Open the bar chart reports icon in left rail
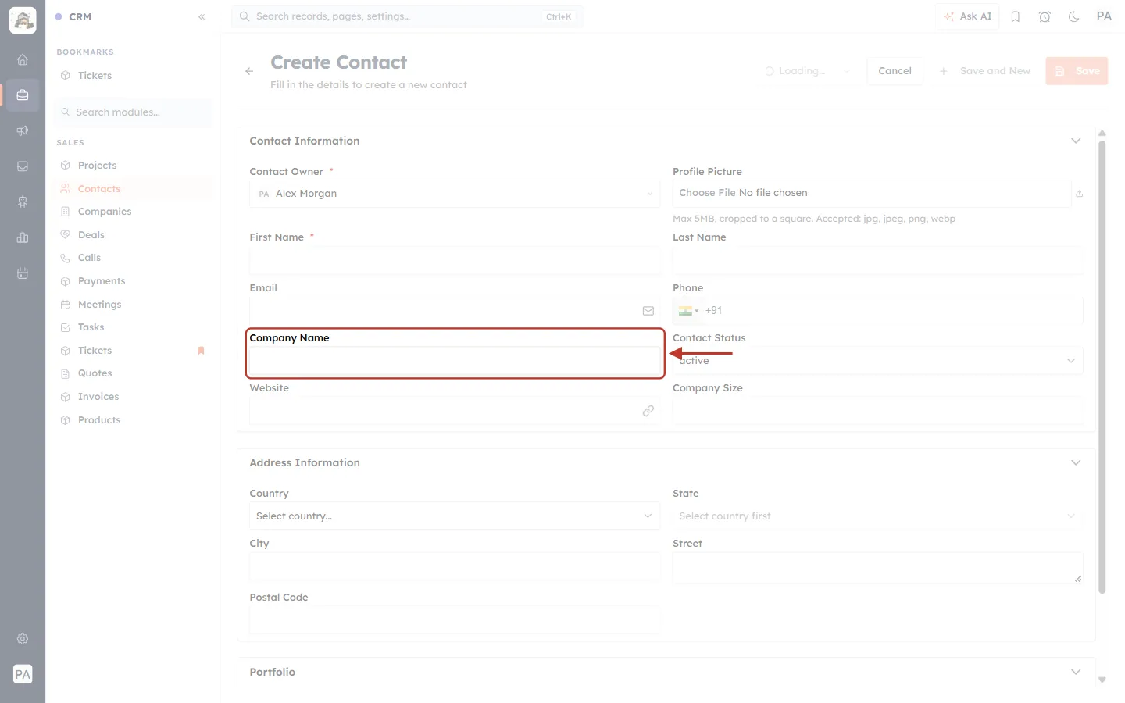 pyautogui.click(x=23, y=237)
